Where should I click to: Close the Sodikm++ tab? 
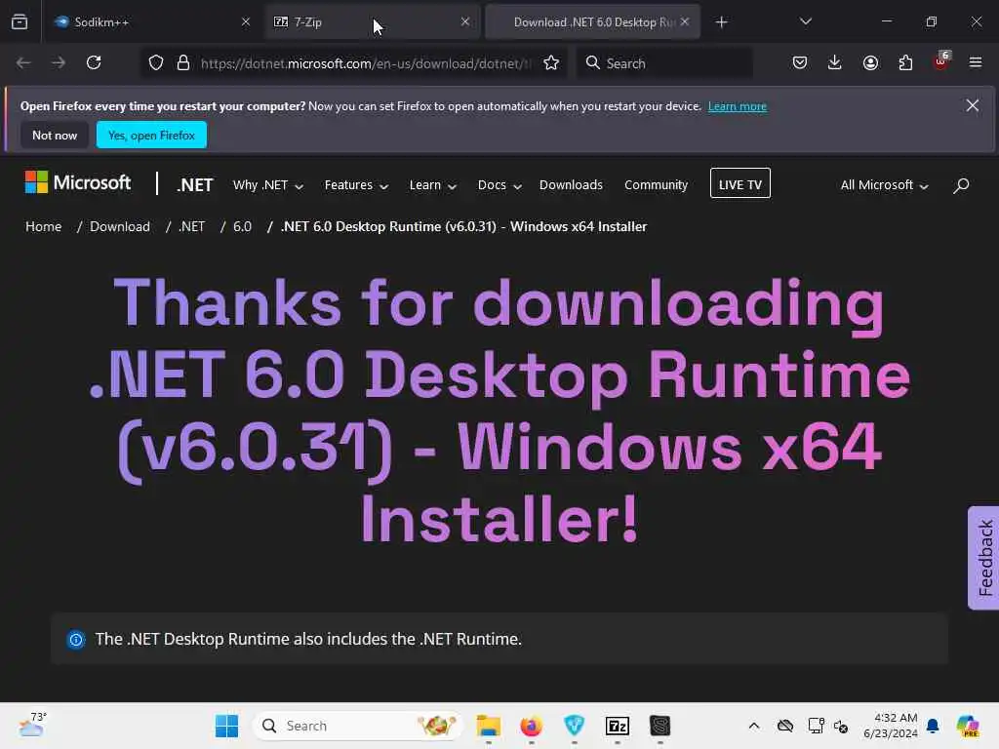246,22
